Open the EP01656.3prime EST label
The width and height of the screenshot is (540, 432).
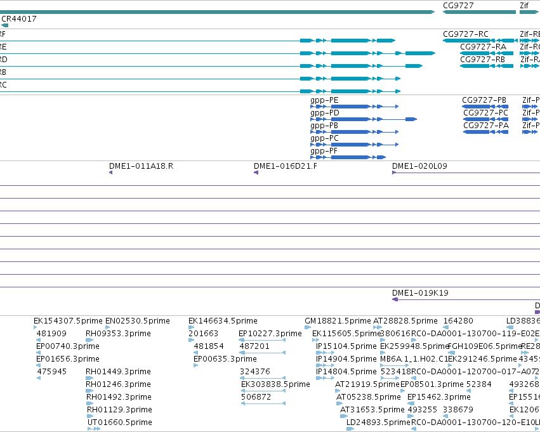[x=67, y=360]
